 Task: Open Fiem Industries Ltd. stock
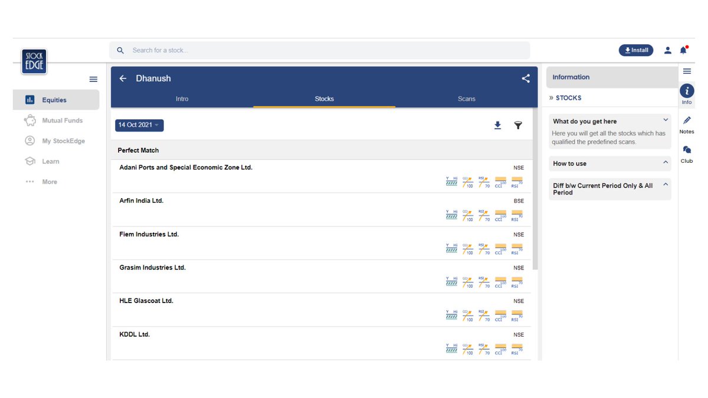point(321,243)
